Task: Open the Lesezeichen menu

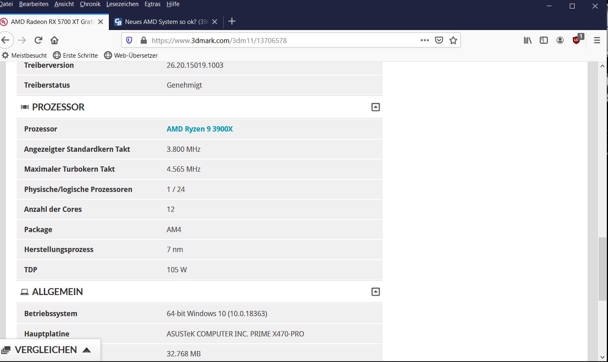Action: [x=122, y=4]
